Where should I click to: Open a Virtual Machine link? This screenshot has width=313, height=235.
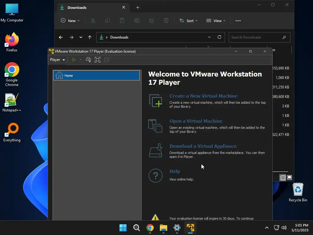pos(196,121)
